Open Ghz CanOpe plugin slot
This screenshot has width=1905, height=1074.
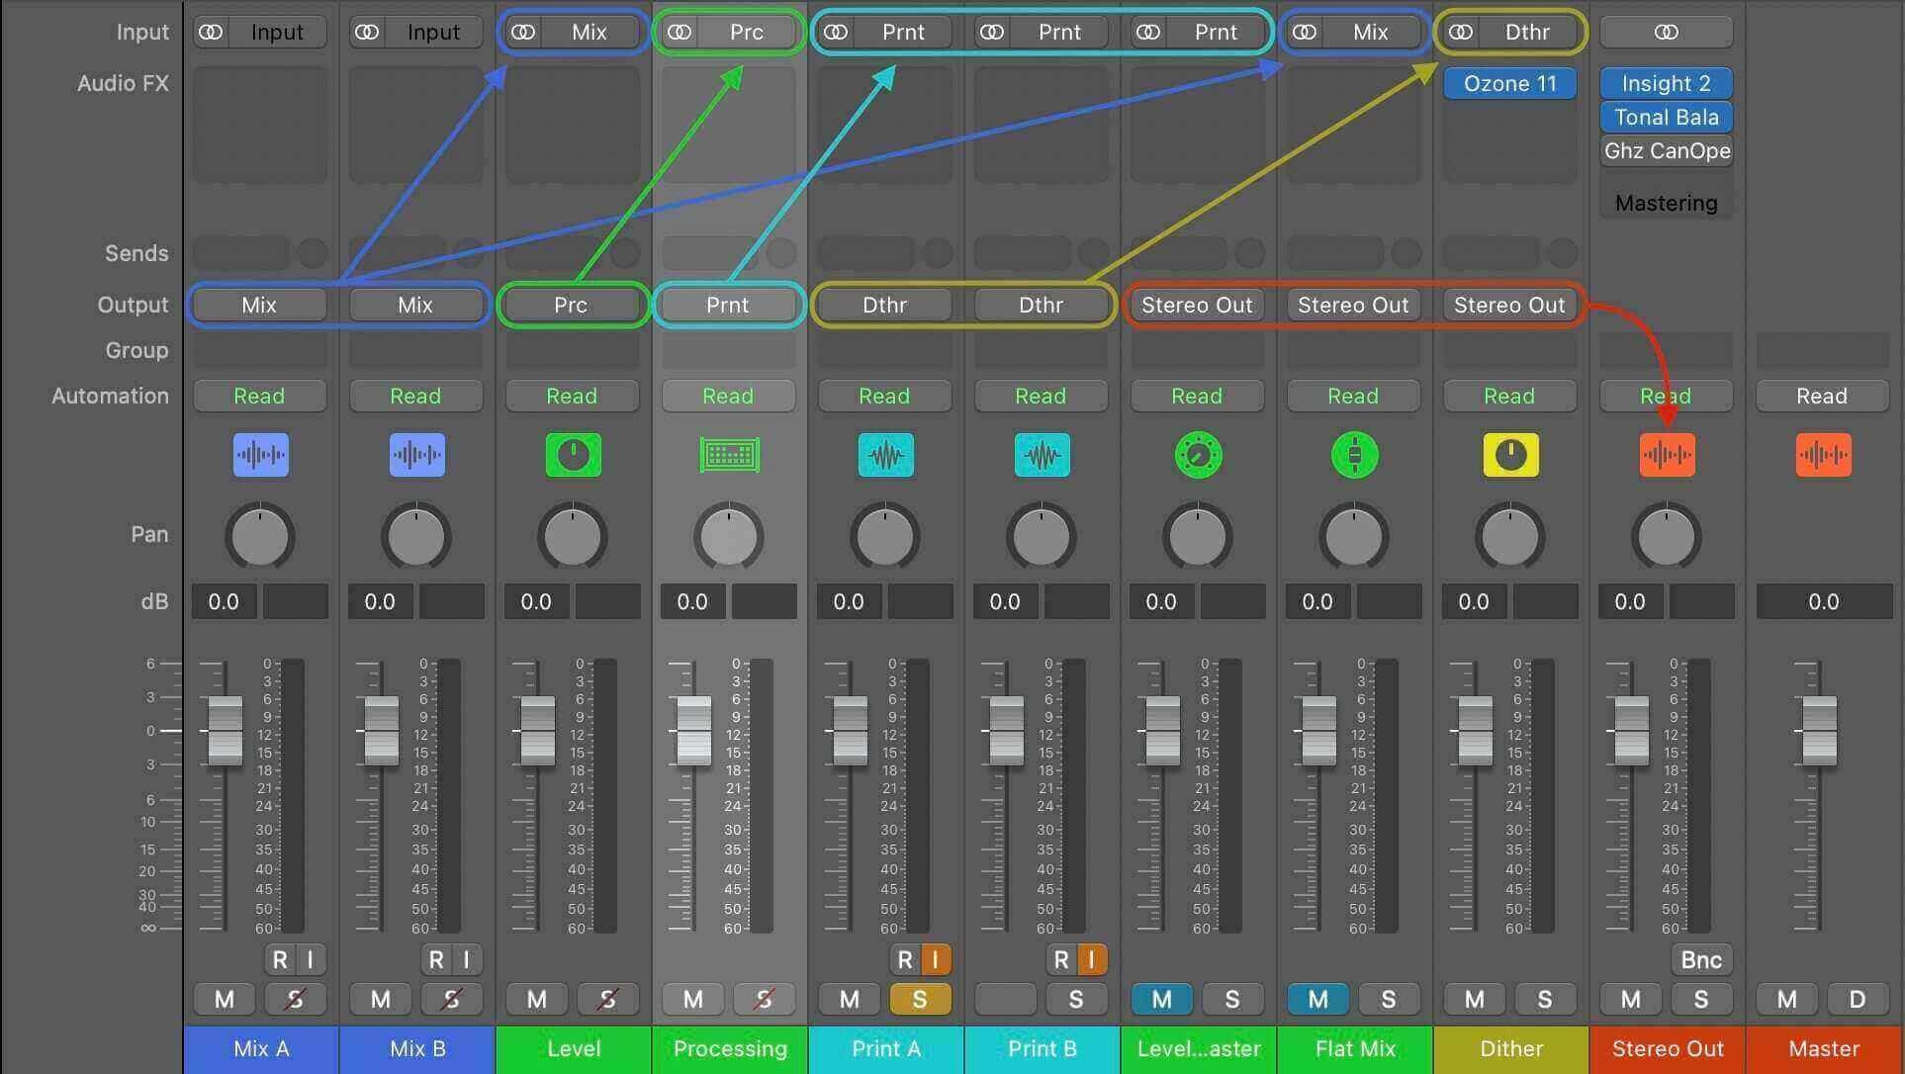point(1667,150)
